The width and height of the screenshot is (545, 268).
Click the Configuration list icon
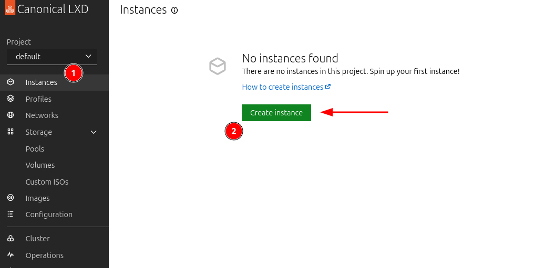pos(11,215)
